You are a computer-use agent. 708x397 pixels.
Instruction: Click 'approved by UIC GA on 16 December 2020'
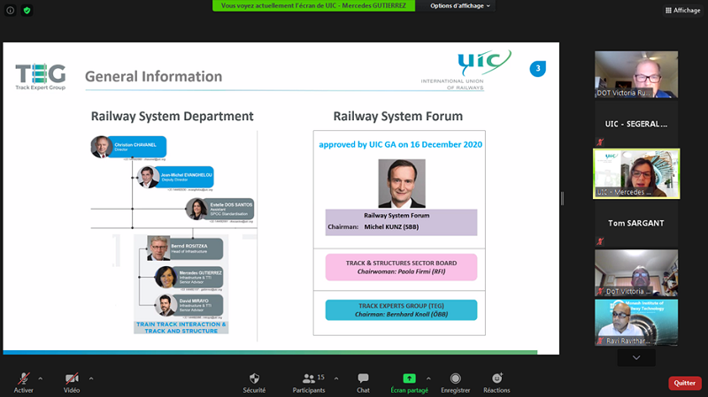point(401,144)
